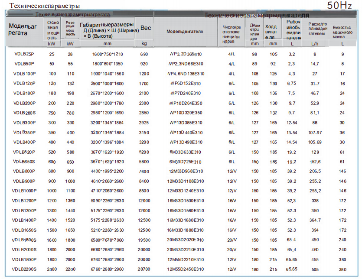Select the VDLB100P row label
The width and height of the screenshot is (362, 279).
[24, 74]
